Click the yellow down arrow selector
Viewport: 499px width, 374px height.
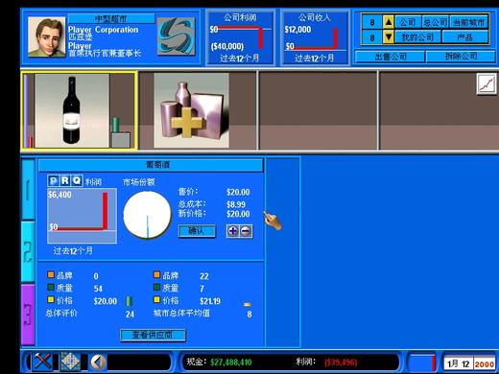(x=389, y=37)
